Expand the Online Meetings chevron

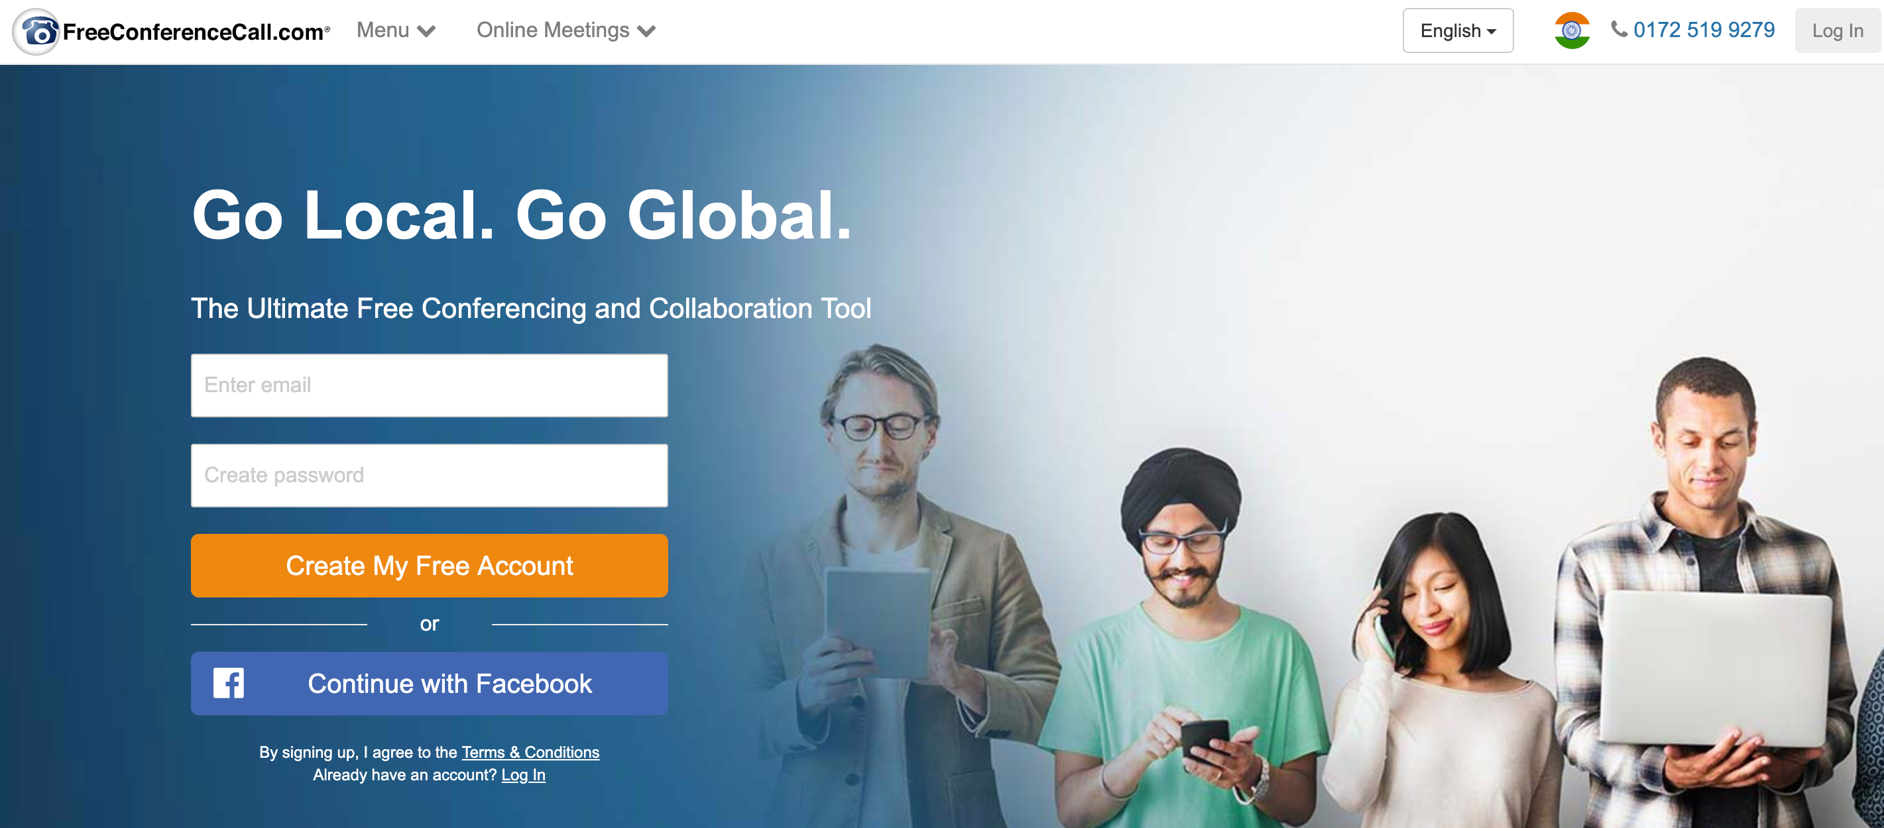pos(646,31)
